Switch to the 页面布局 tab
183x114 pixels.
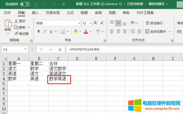click(53, 13)
